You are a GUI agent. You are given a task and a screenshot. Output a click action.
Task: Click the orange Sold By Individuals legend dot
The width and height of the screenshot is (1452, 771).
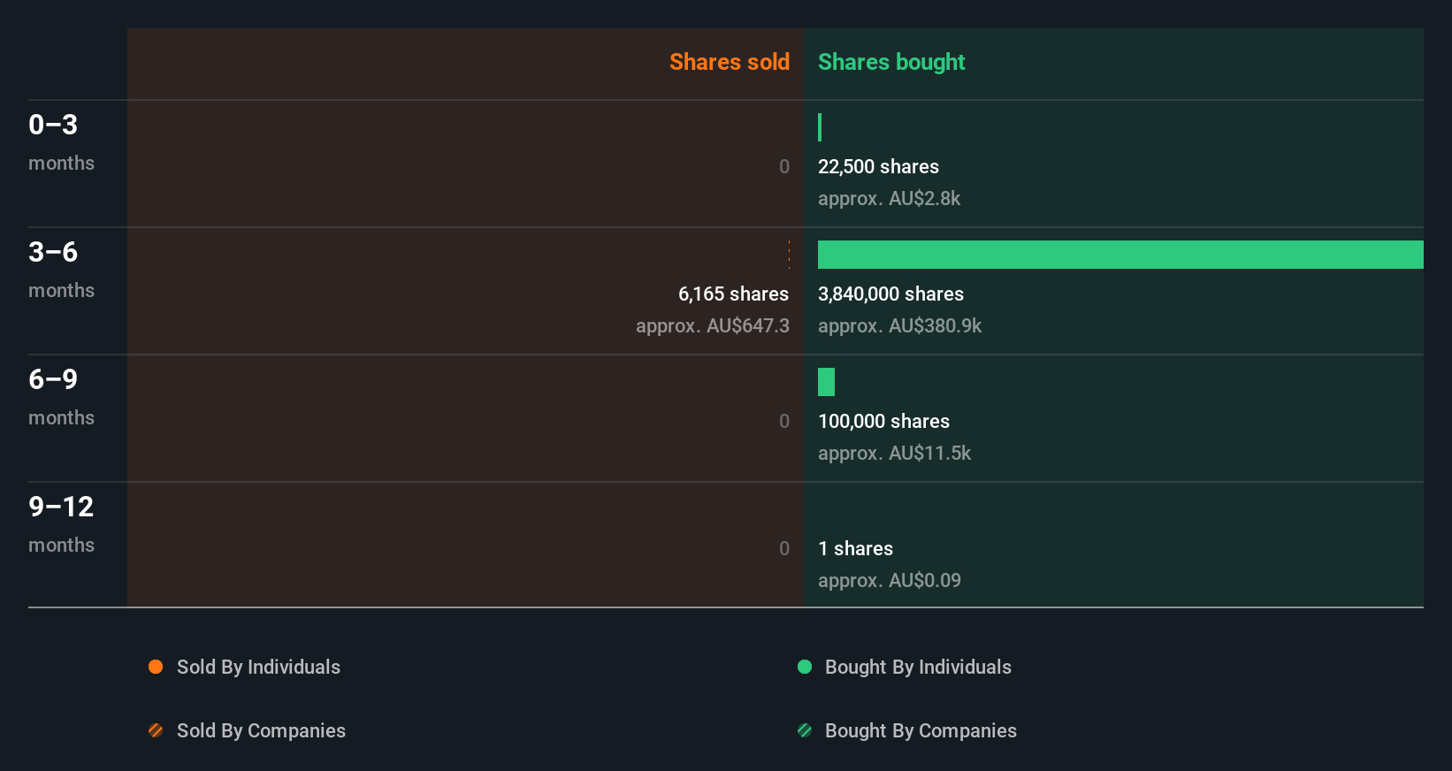click(x=156, y=667)
